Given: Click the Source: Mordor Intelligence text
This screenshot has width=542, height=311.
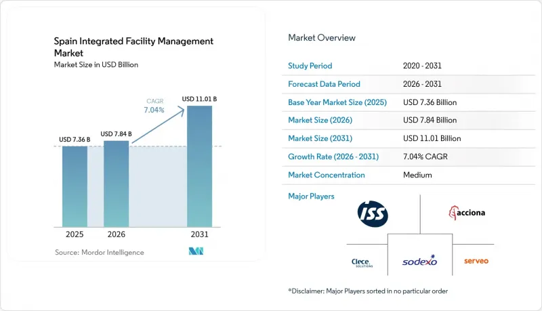Looking at the screenshot, I should tap(100, 252).
